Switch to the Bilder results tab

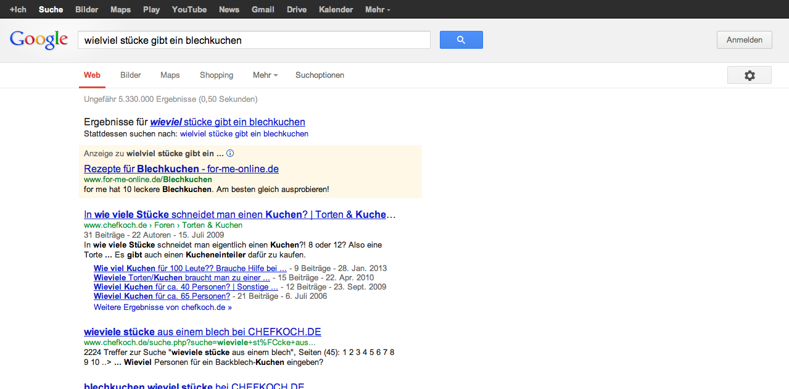pyautogui.click(x=130, y=75)
